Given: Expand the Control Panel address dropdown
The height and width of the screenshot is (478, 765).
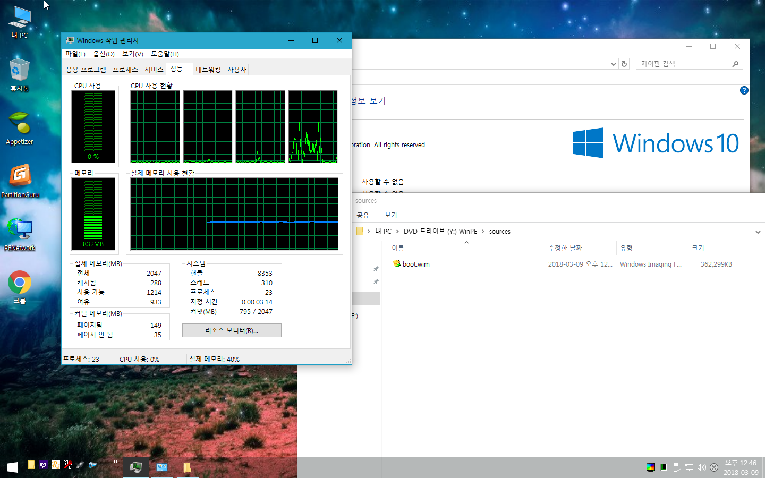Looking at the screenshot, I should (614, 64).
